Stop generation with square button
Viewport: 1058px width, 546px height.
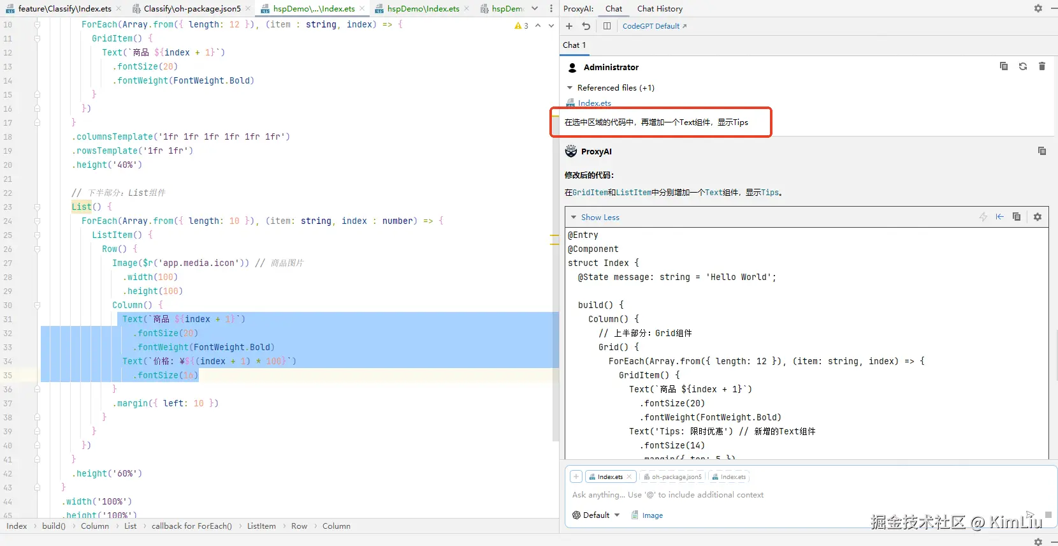click(x=1048, y=514)
